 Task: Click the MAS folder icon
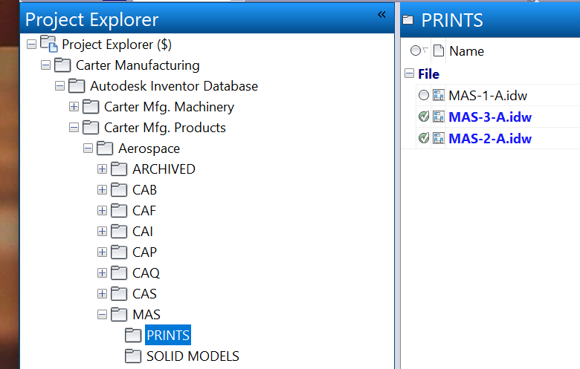point(119,314)
